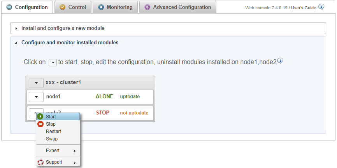Image resolution: width=337 pixels, height=168 pixels.
Task: Click the Support lifebuoy icon
Action: pyautogui.click(x=40, y=162)
